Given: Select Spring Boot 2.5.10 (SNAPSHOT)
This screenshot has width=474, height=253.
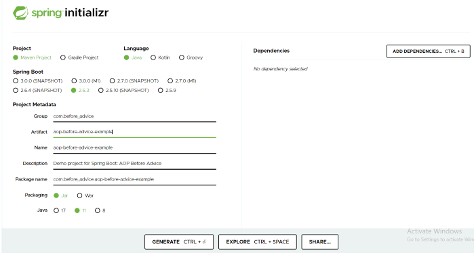Looking at the screenshot, I should (x=123, y=90).
